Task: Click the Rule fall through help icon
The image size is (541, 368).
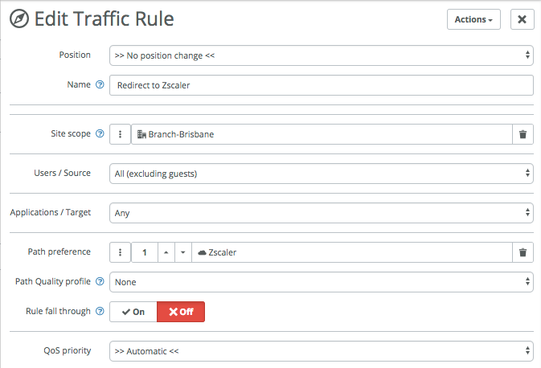Action: coord(100,311)
